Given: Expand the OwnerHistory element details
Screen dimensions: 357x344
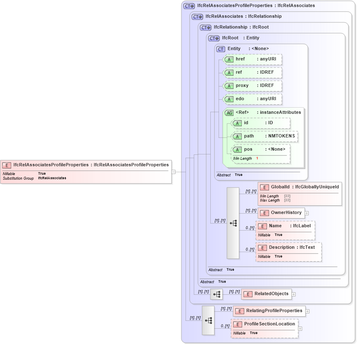Looking at the screenshot, I should pyautogui.click(x=306, y=213).
